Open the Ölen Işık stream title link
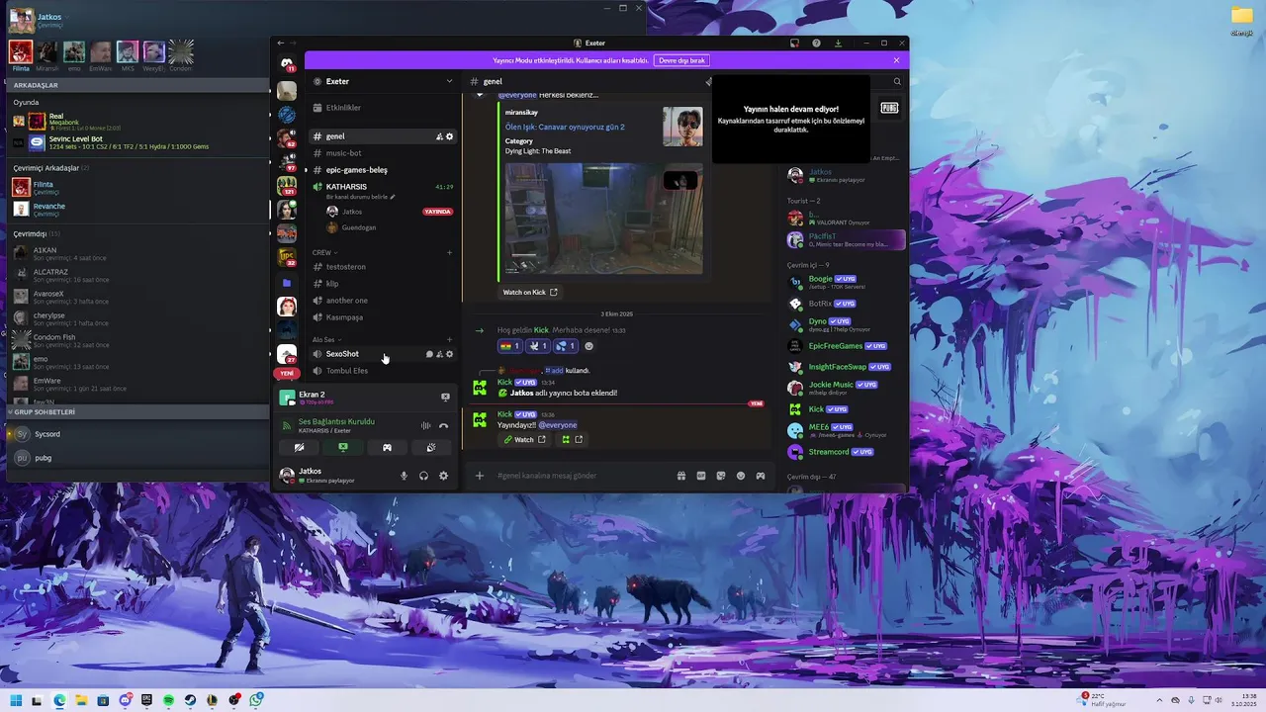This screenshot has width=1266, height=712. pos(565,127)
